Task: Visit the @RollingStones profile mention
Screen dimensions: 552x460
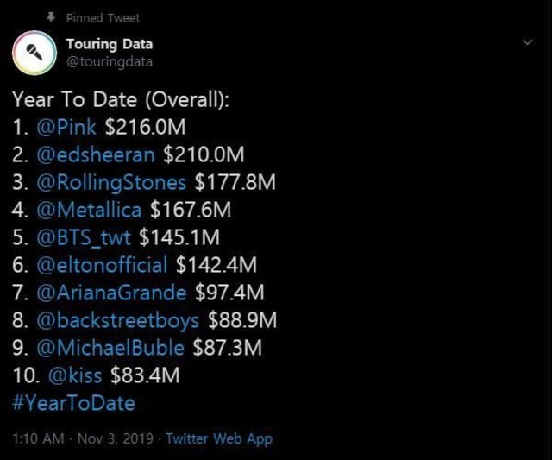Action: pyautogui.click(x=111, y=183)
